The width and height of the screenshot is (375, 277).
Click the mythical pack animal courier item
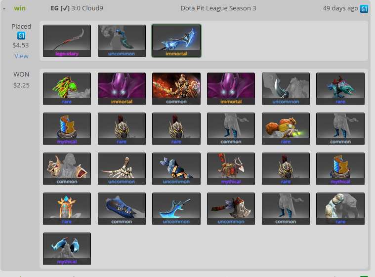[231, 169]
